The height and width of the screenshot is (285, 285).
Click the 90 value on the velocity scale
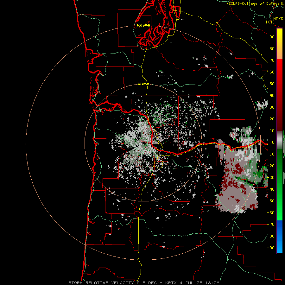[x=272, y=37]
